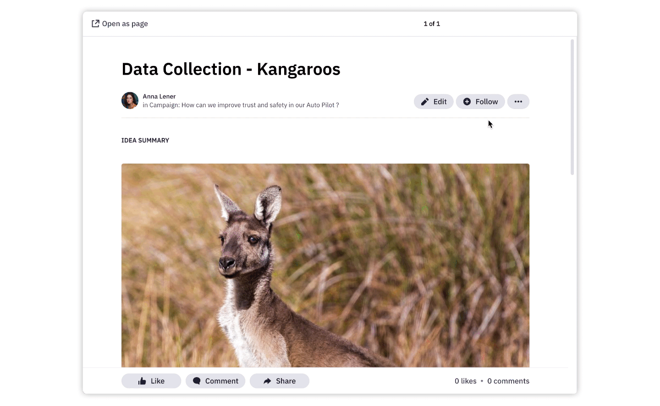Click the pencil icon on the Edit button
The width and height of the screenshot is (660, 406).
(425, 102)
